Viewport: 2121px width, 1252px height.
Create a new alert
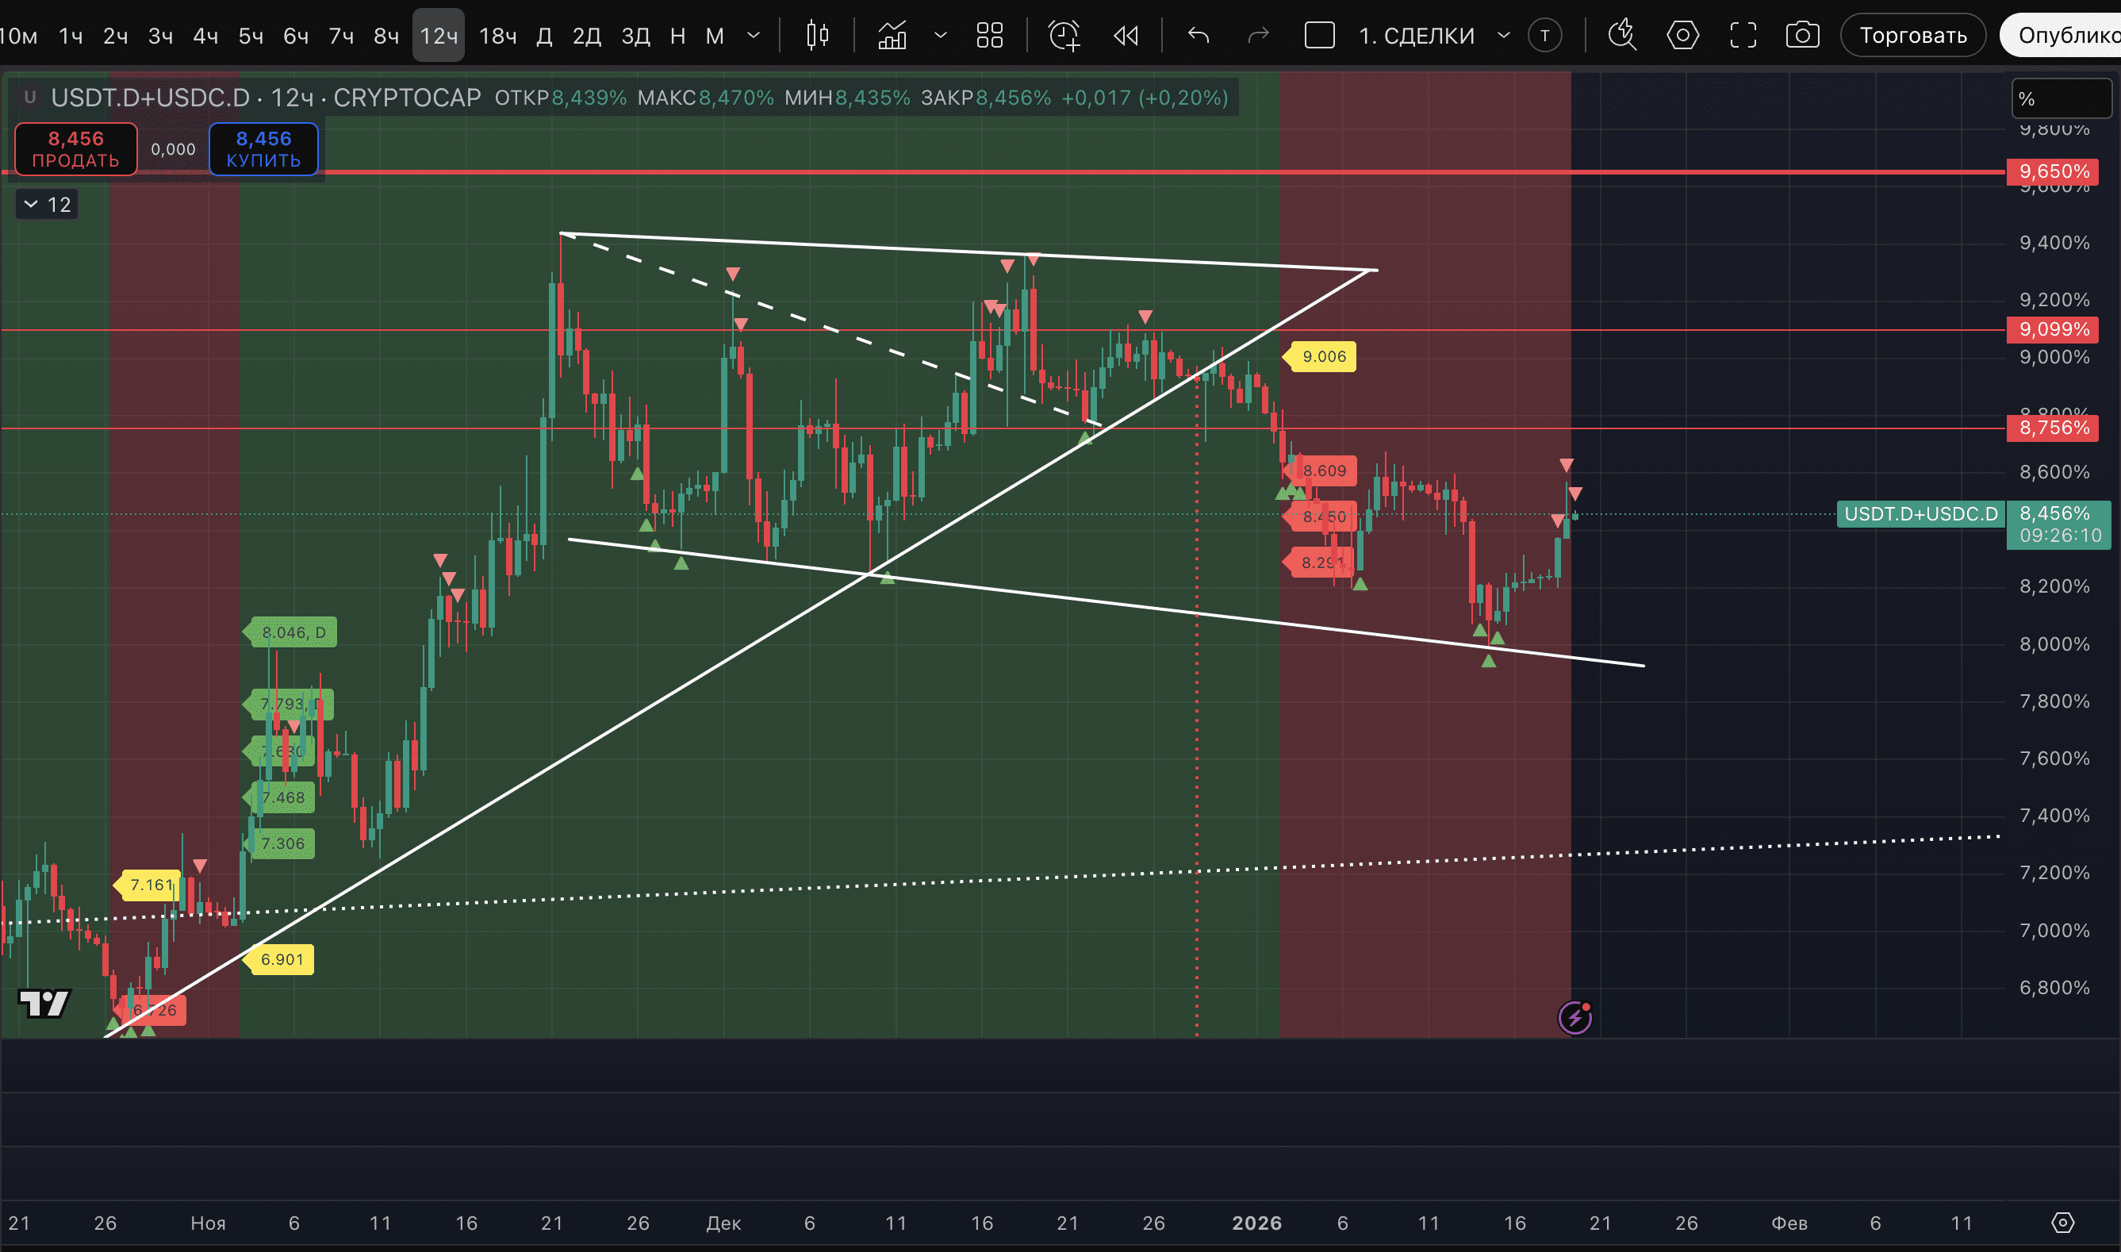[1064, 36]
